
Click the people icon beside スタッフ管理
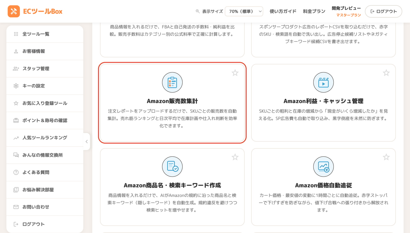(16, 69)
